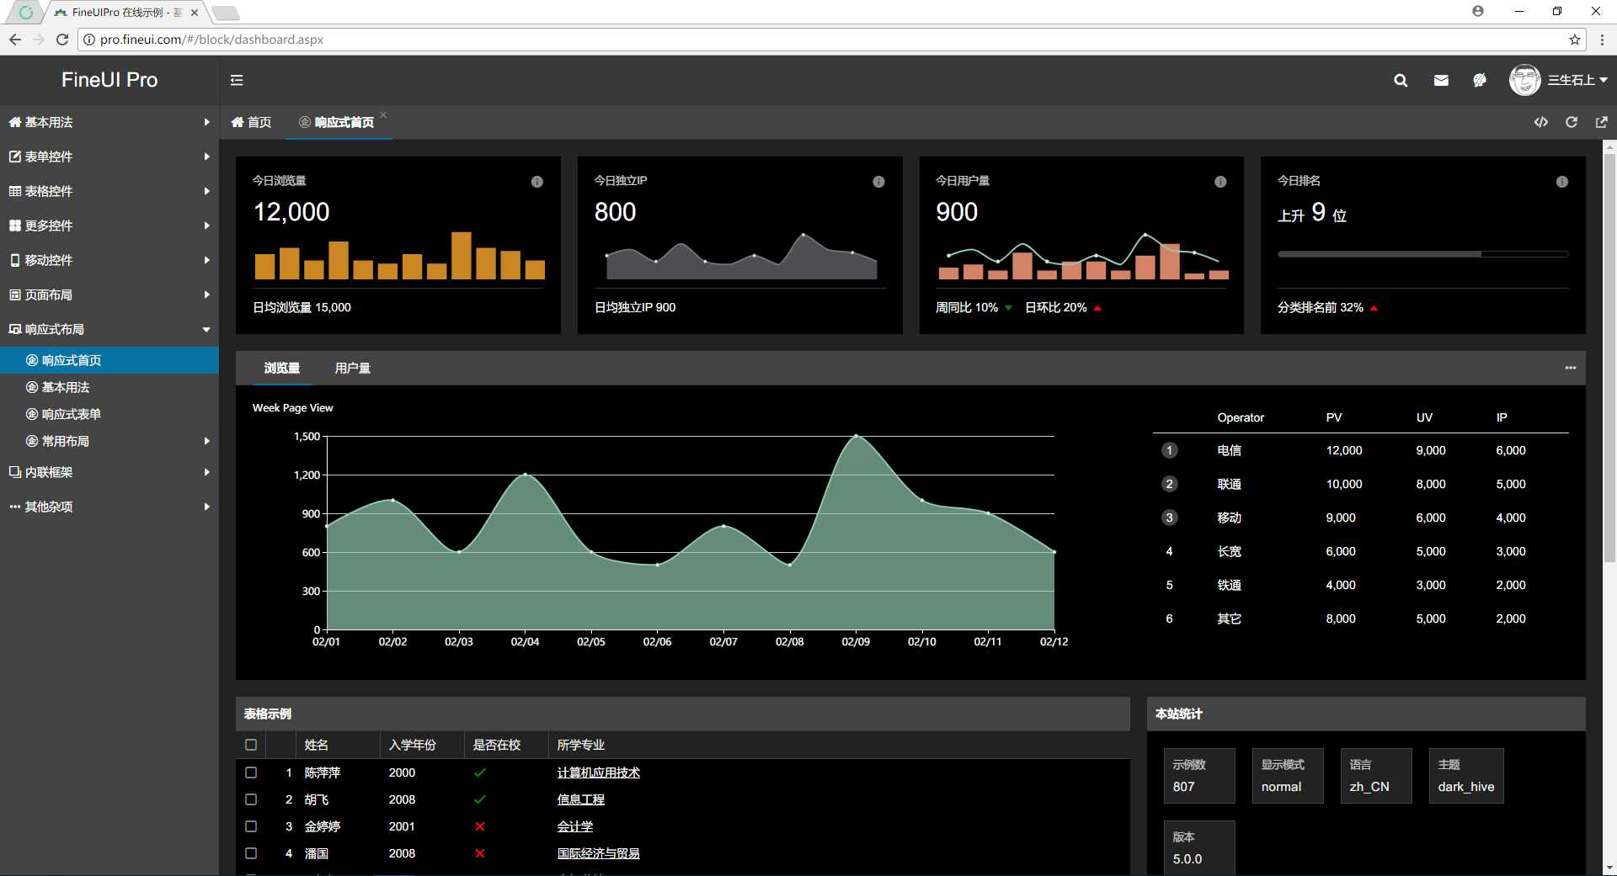Sort by the 入学年份 column header

point(421,745)
